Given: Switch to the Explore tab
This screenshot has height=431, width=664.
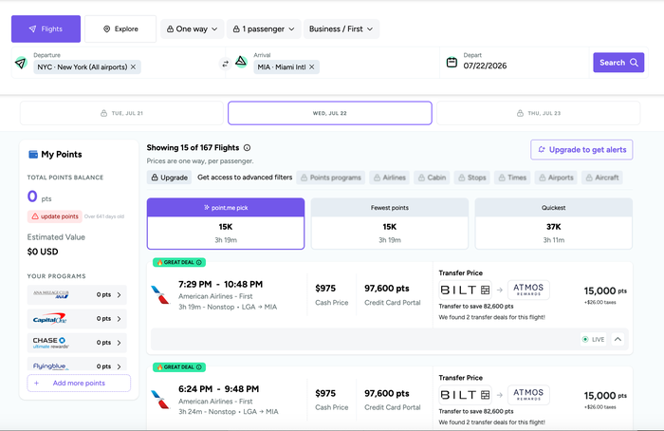Looking at the screenshot, I should pyautogui.click(x=120, y=28).
